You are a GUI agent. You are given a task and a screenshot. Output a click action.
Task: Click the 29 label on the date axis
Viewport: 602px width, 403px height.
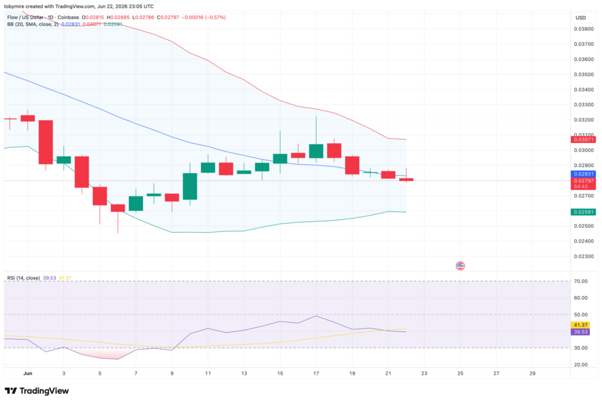[532, 373]
